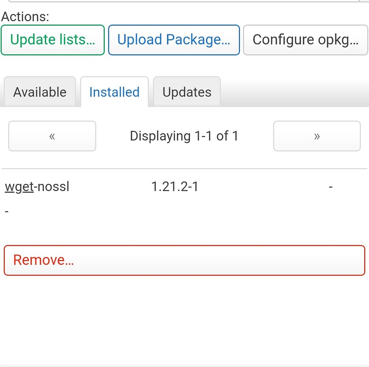The width and height of the screenshot is (369, 367).
Task: Click the Displaying 1-1 of 1 label
Action: tap(184, 136)
